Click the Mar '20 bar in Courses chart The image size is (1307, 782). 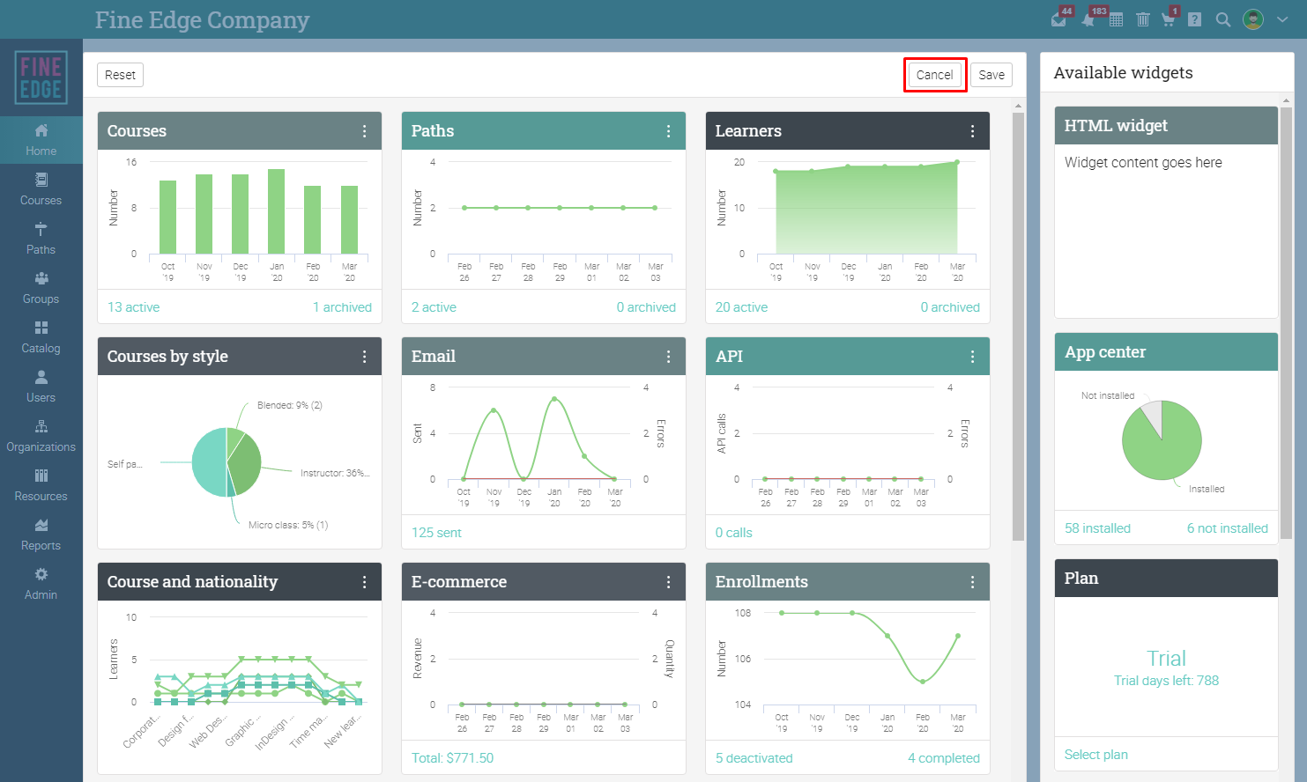pyautogui.click(x=350, y=220)
